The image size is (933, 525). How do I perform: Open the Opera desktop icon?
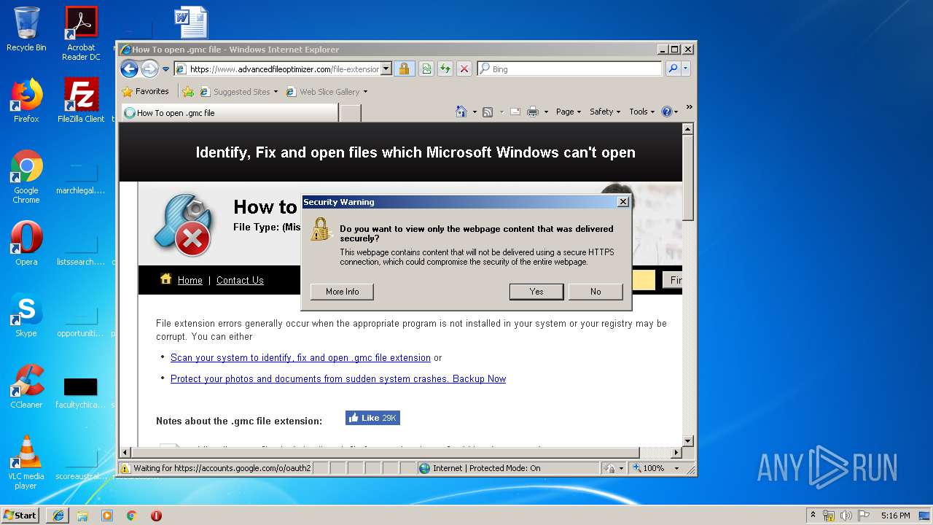point(26,243)
